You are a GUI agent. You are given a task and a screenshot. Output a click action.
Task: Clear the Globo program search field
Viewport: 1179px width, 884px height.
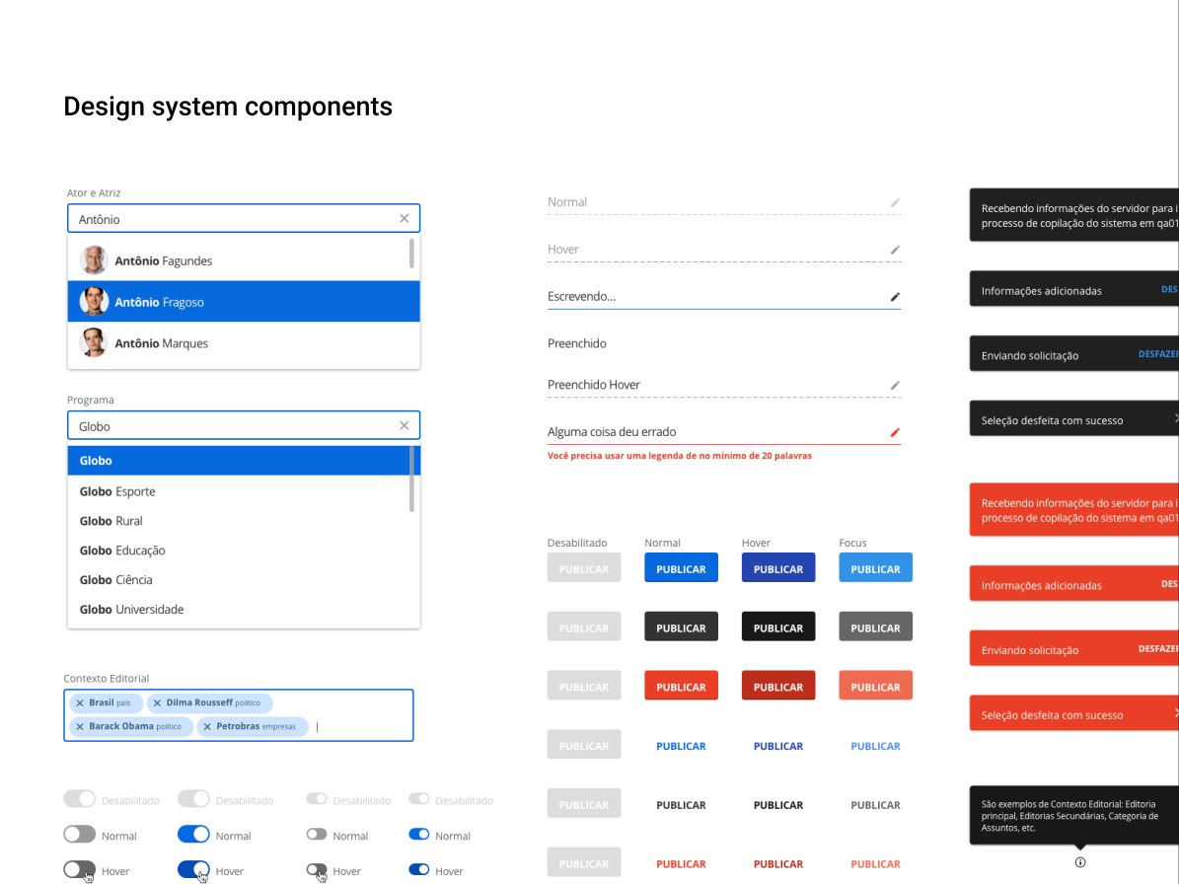(x=404, y=425)
